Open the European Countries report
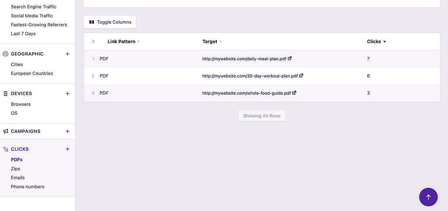 coord(32,73)
